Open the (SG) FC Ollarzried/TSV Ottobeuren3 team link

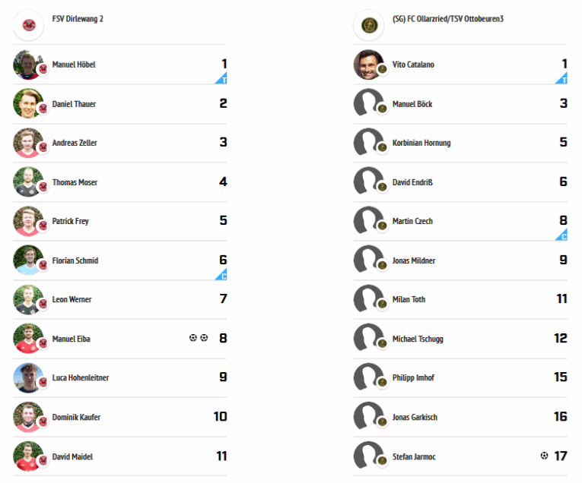(448, 19)
